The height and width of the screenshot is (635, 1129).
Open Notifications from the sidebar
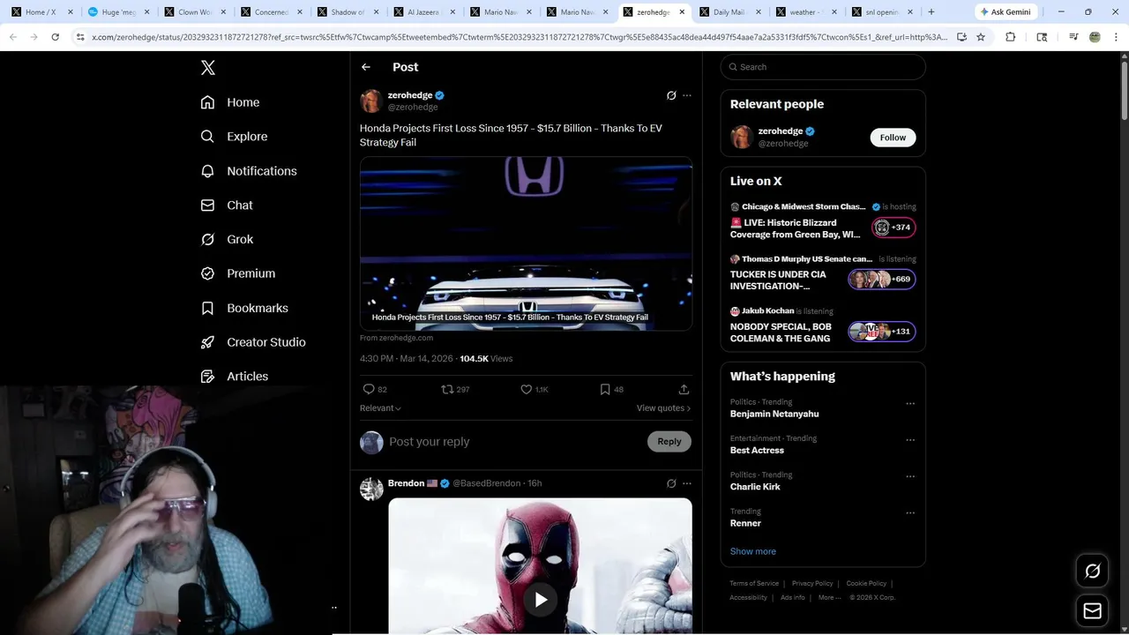click(249, 171)
